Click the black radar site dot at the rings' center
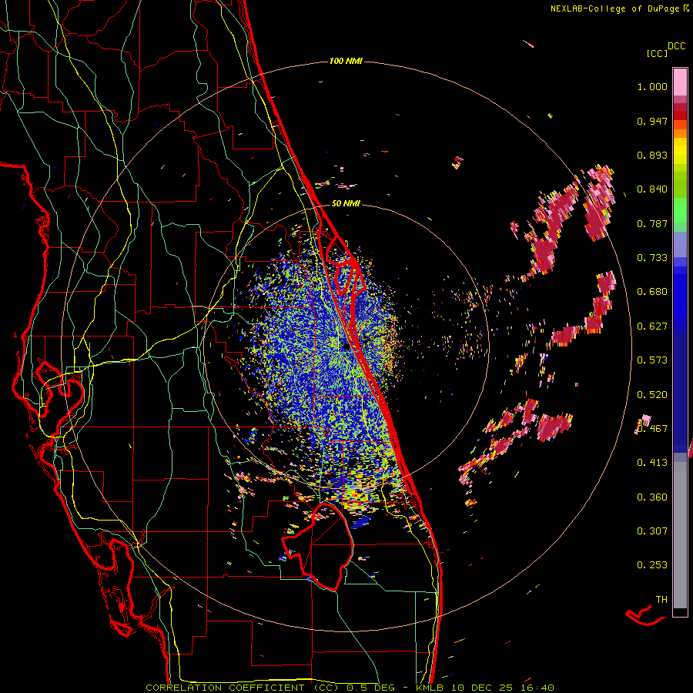 coord(346,347)
